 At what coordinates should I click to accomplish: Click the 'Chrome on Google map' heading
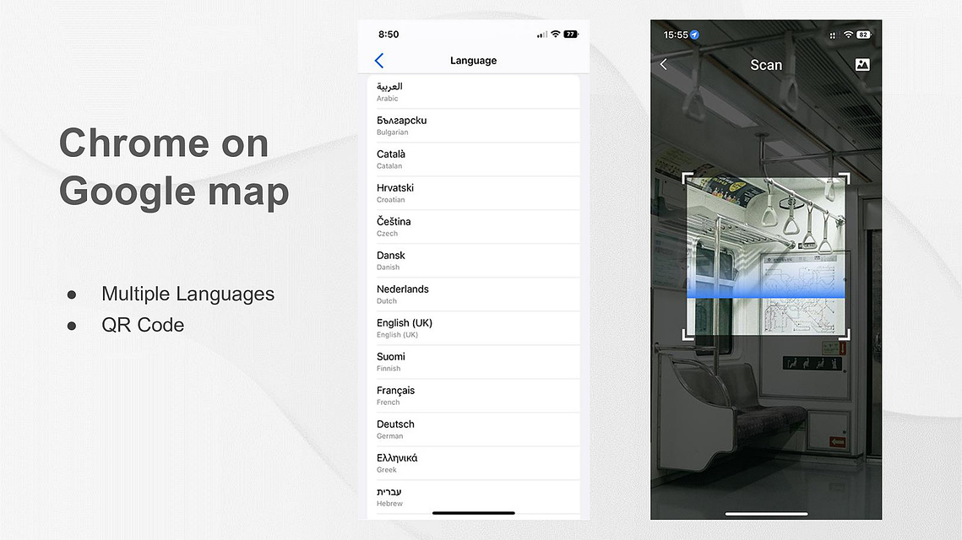174,167
